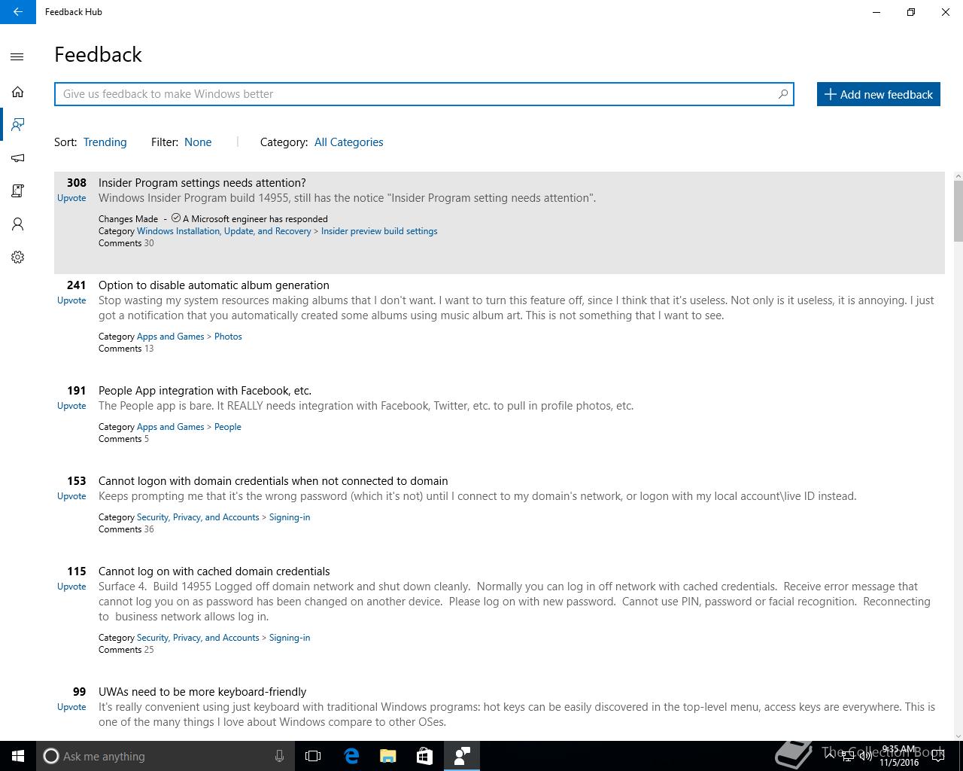
Task: Open Announcements megaphone icon
Action: click(x=17, y=158)
